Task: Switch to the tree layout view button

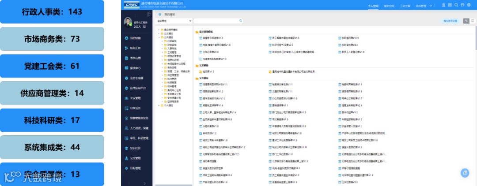Action: point(466,21)
